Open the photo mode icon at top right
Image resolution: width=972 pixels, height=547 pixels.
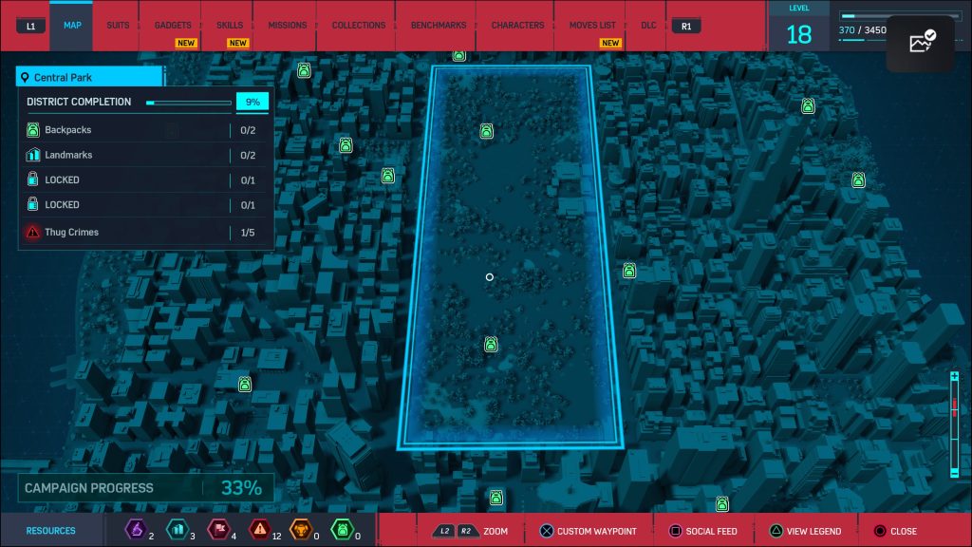coord(921,42)
